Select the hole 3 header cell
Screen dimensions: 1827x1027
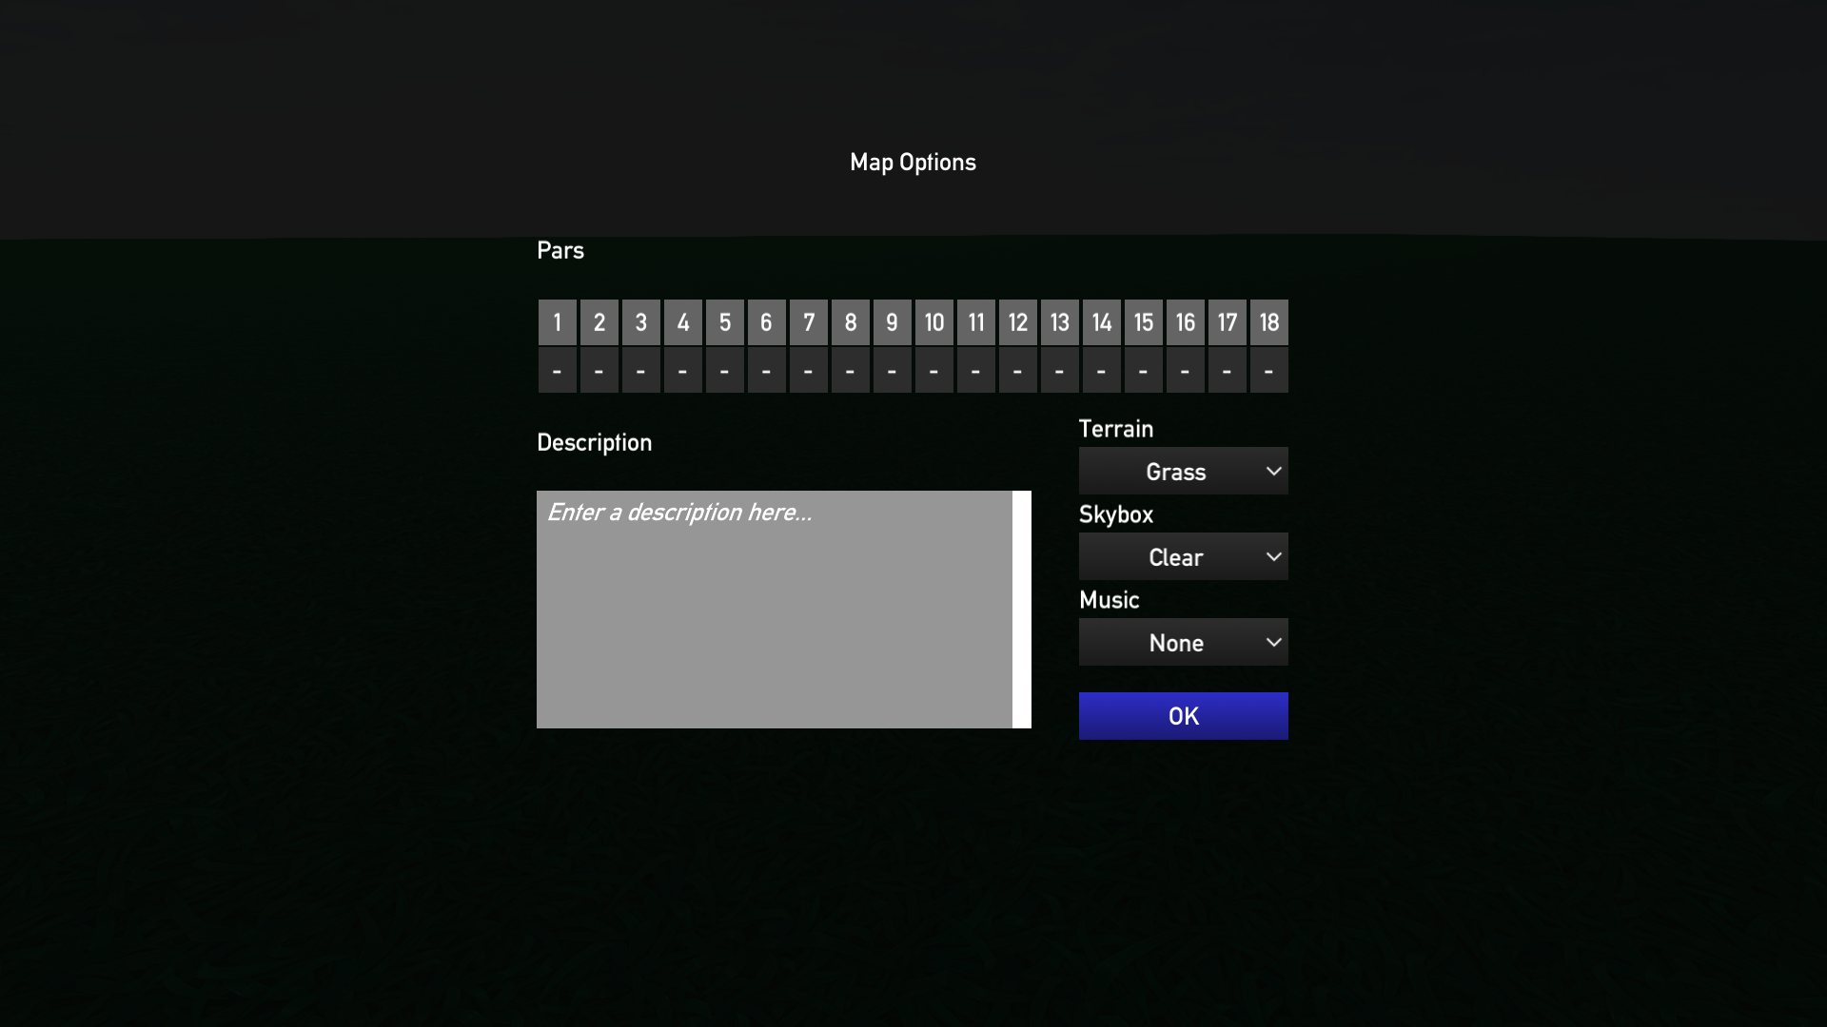[x=641, y=322]
